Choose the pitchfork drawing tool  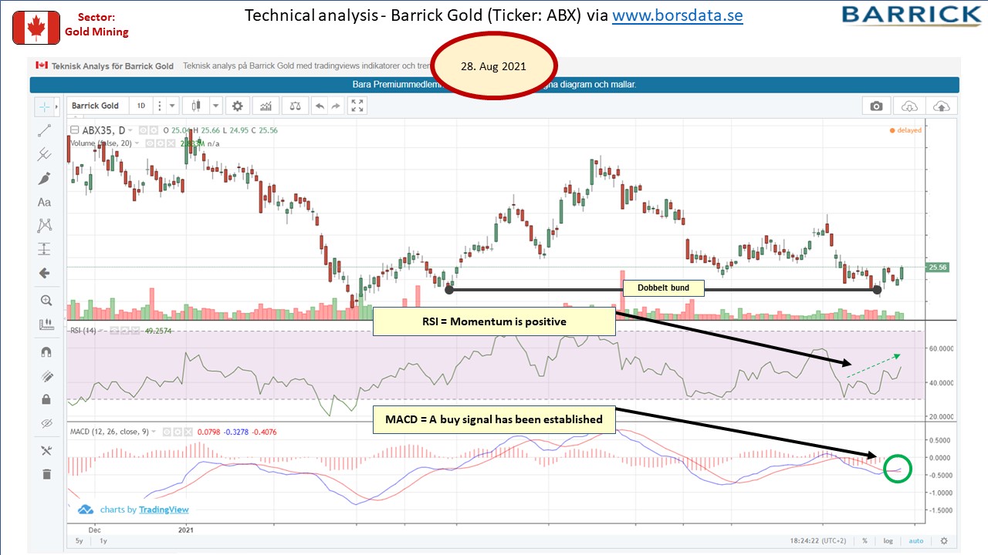[44, 154]
